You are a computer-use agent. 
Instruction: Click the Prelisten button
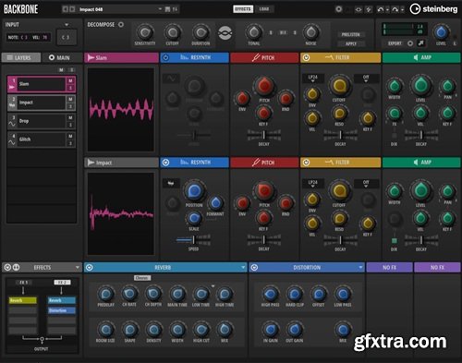click(351, 34)
